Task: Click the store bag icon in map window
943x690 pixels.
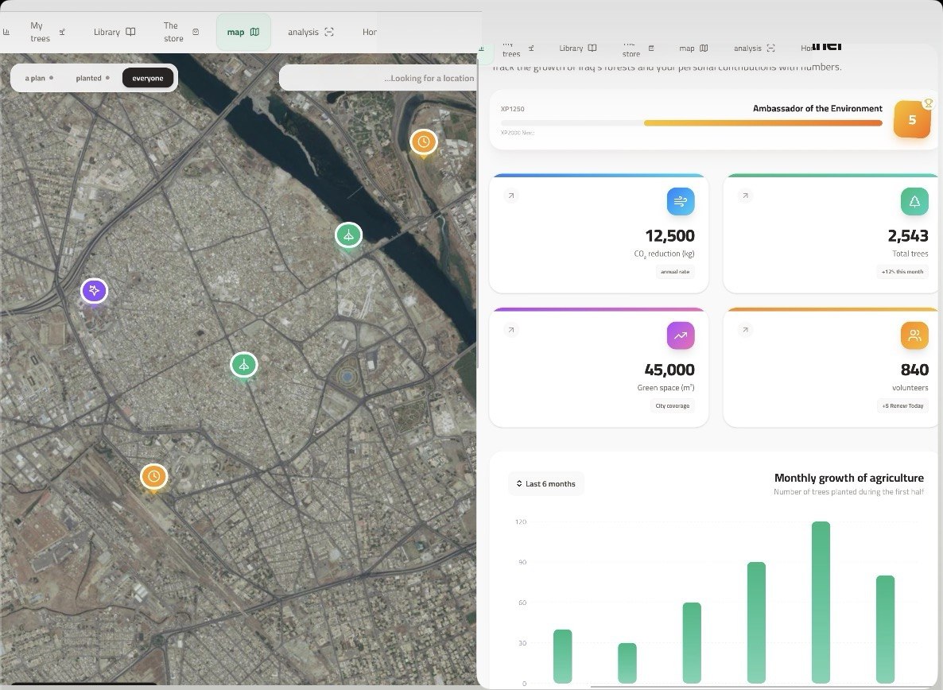Action: point(196,32)
